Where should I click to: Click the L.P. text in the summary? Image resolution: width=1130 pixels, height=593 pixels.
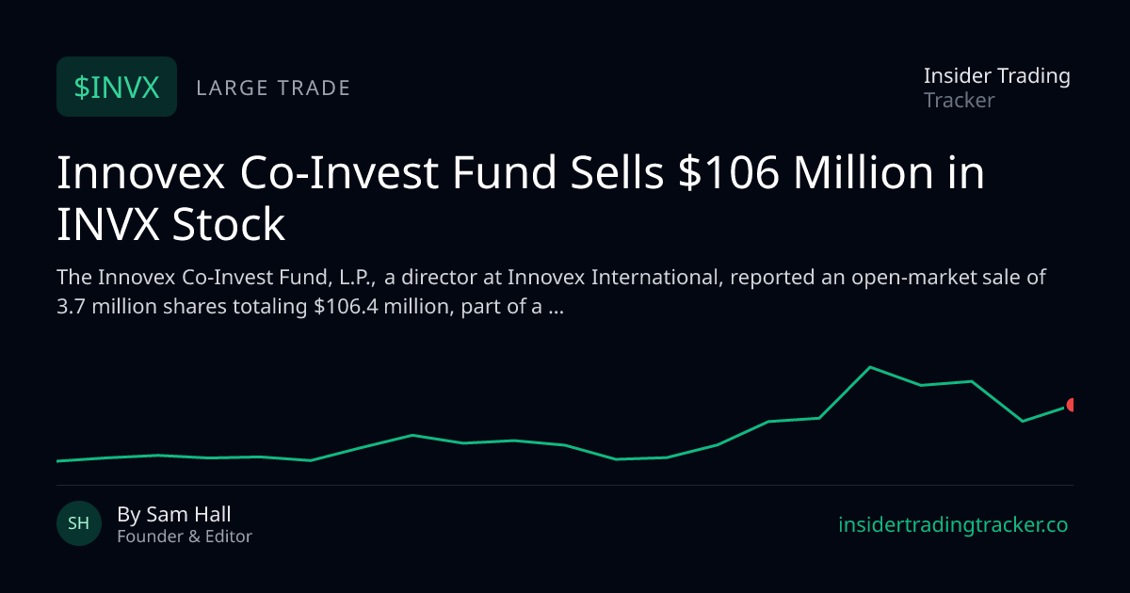pos(361,278)
